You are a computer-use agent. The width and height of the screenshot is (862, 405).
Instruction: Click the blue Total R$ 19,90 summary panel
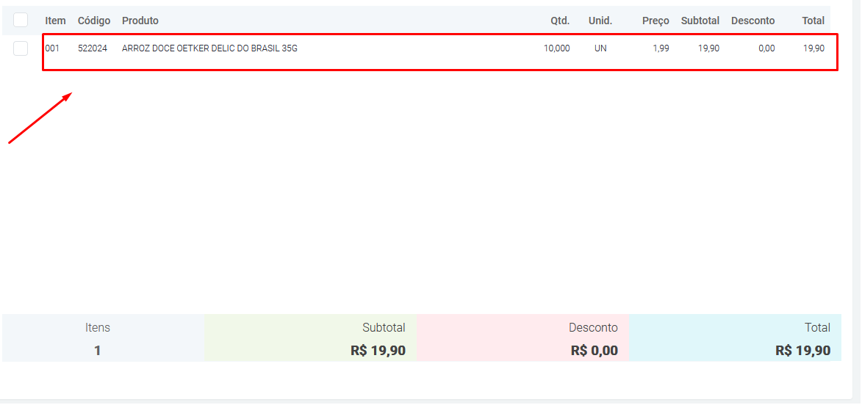735,338
